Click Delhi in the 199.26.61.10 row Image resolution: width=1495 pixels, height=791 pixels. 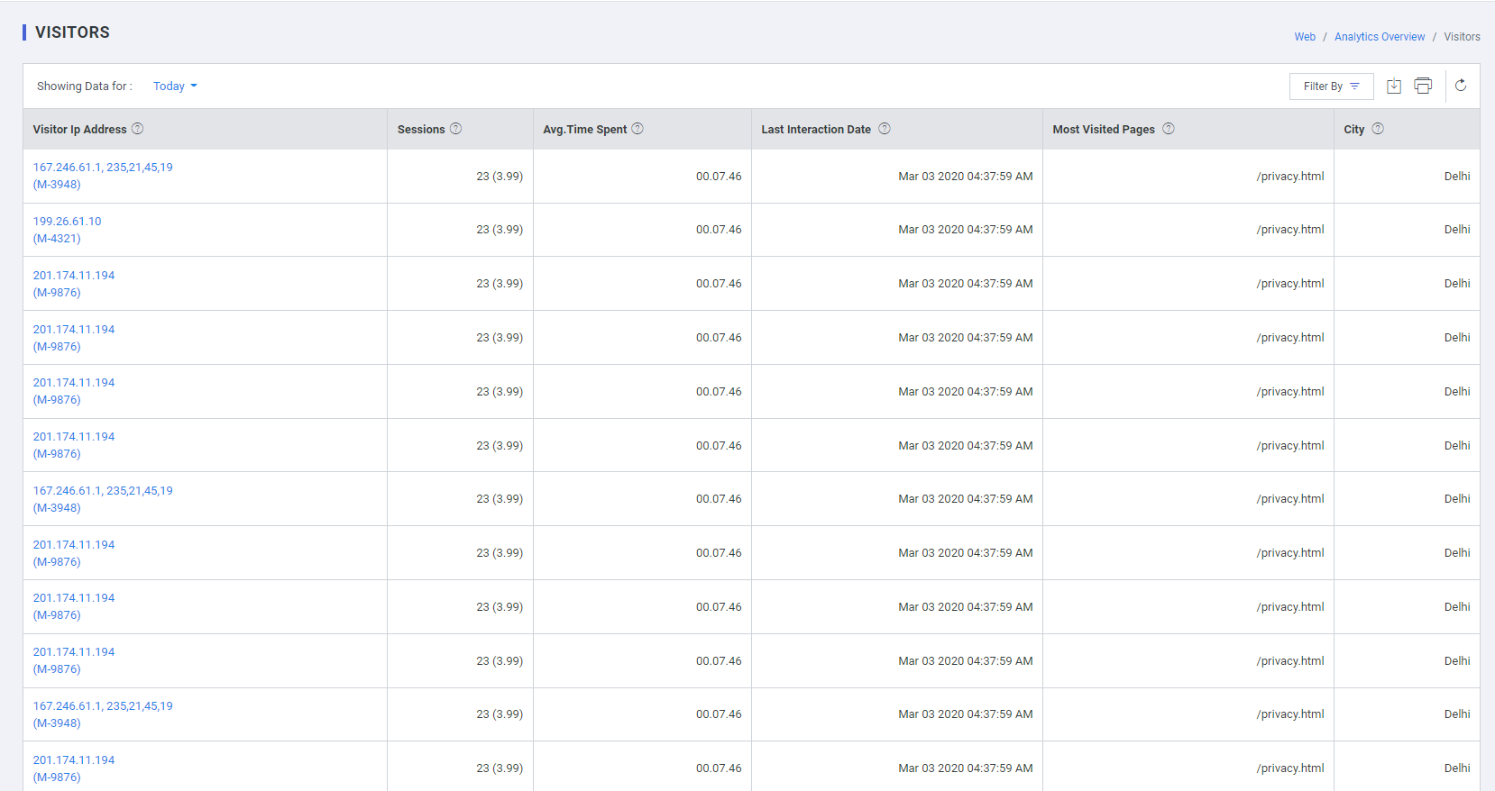[1457, 230]
